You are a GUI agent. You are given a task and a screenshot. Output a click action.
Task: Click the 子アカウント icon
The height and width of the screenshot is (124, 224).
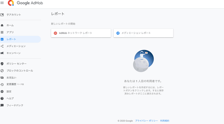click(x=2, y=15)
